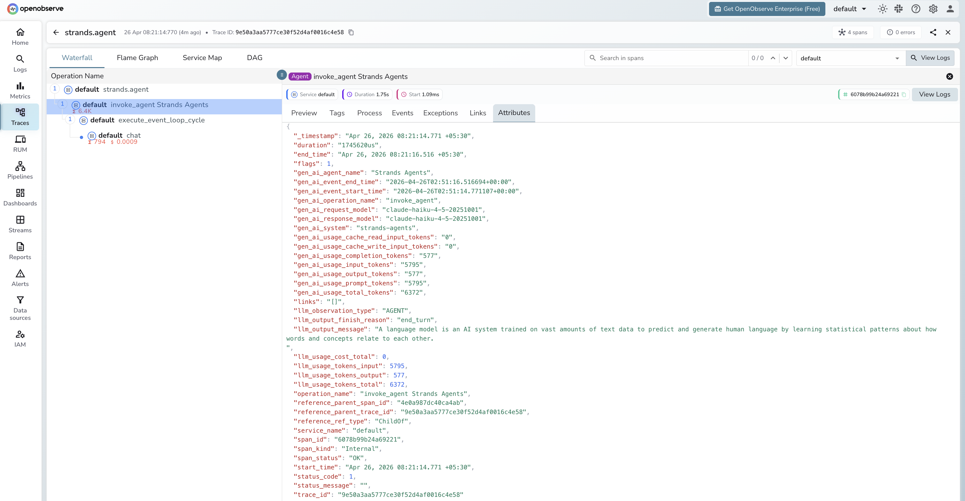The image size is (965, 501).
Task: Share this trace via the share icon
Action: [933, 32]
